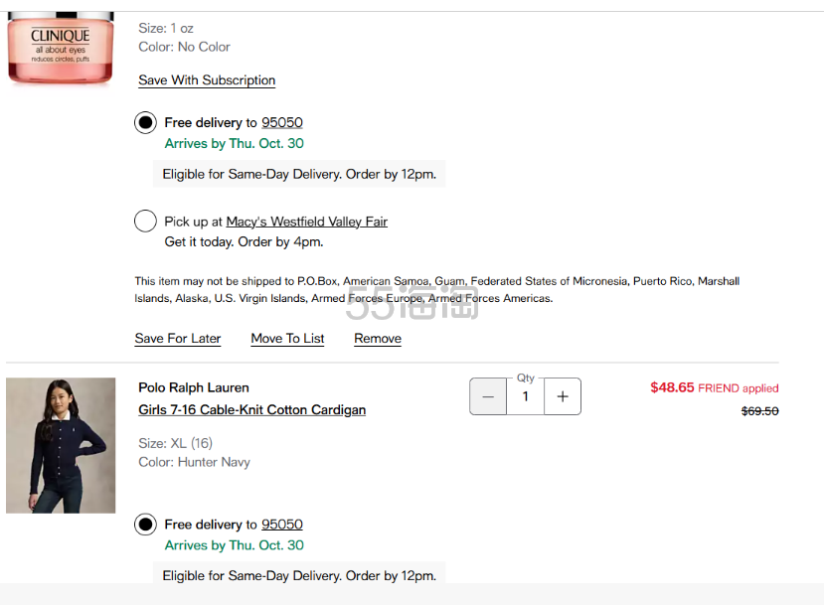Select free delivery for the Clinique item
The height and width of the screenshot is (605, 824).
click(x=146, y=123)
